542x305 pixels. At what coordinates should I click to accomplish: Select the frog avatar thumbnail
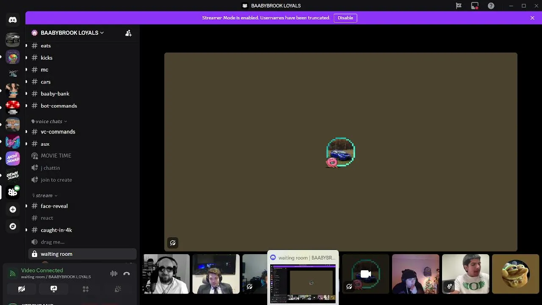pyautogui.click(x=515, y=274)
